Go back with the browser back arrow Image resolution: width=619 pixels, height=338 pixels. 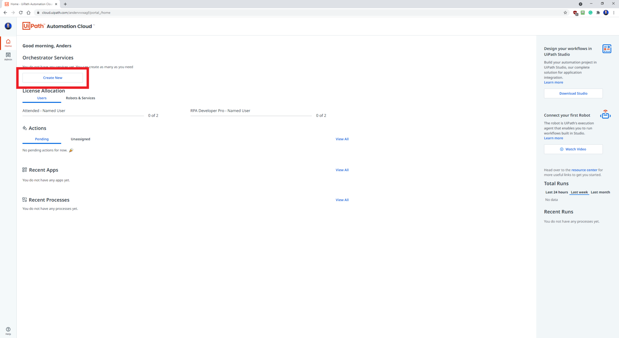[x=5, y=13]
